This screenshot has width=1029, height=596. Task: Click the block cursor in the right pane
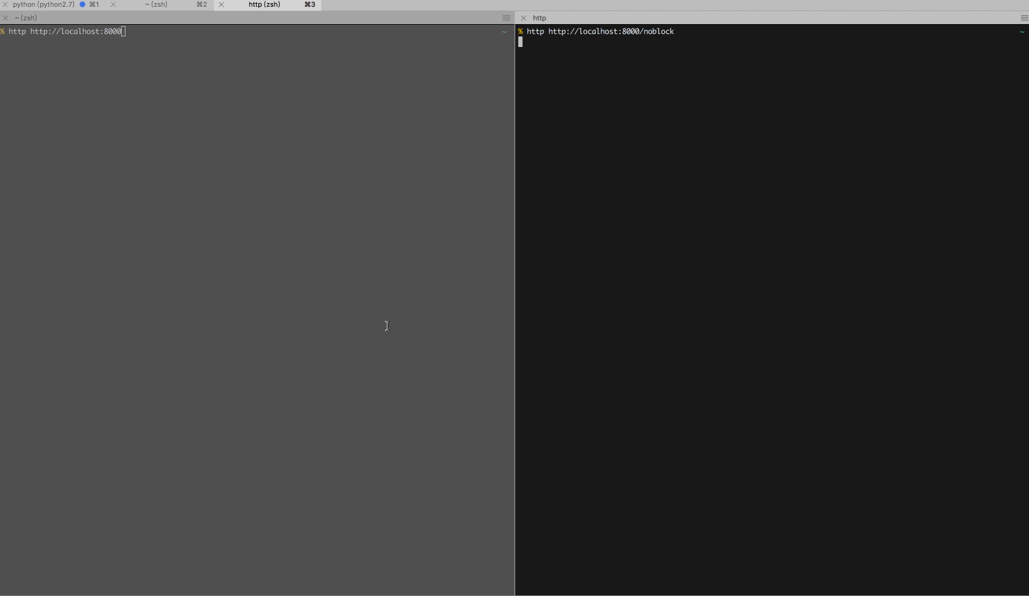tap(520, 42)
